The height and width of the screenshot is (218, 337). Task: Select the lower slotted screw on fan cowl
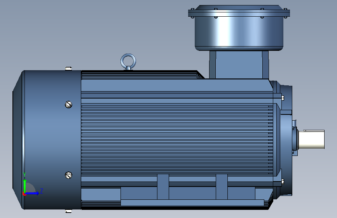[68, 175]
